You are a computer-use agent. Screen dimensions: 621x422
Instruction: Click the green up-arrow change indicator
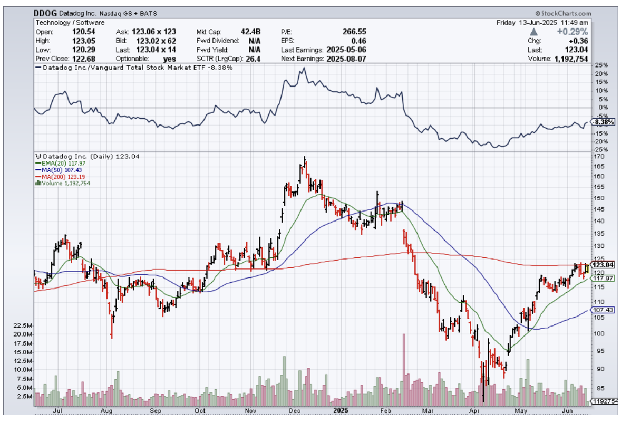[x=533, y=32]
